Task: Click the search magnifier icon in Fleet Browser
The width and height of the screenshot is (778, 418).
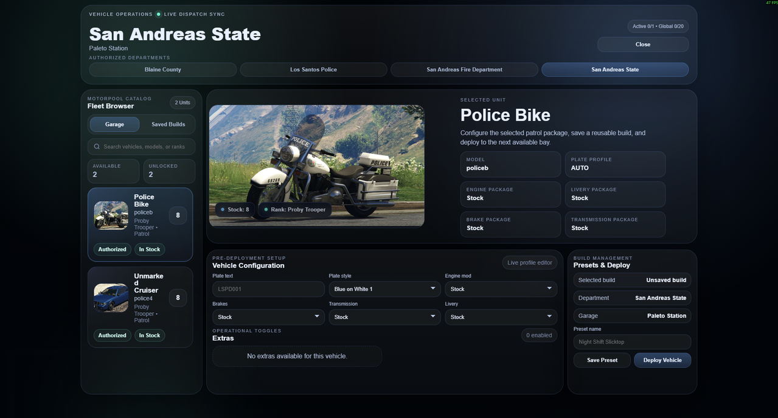Action: 97,147
